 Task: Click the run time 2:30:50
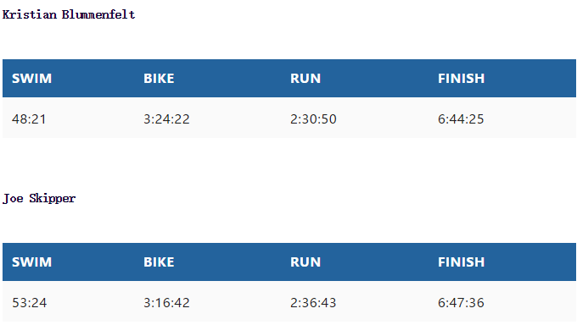313,119
